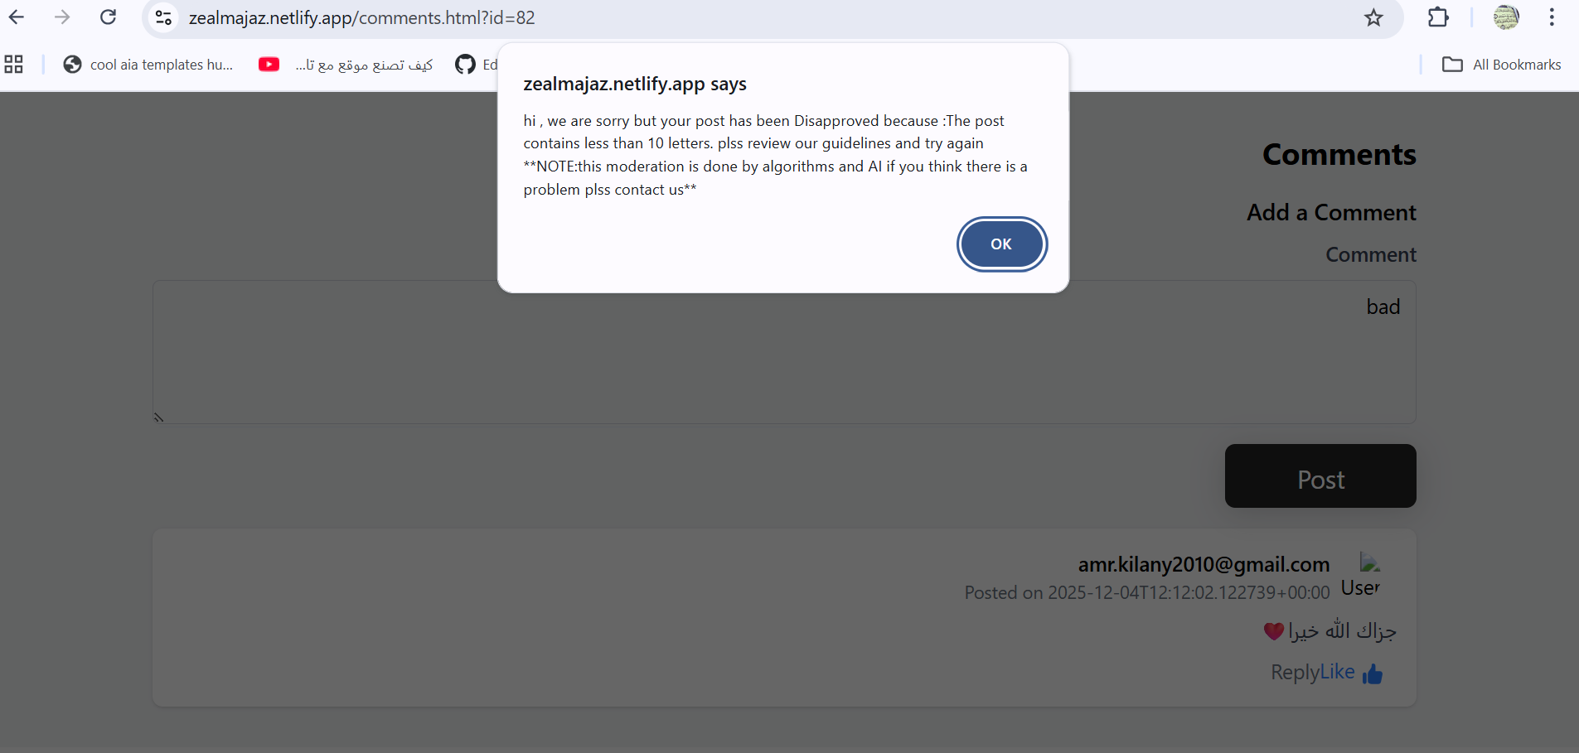
Task: Open the GitHub bookmark
Action: [x=475, y=65]
